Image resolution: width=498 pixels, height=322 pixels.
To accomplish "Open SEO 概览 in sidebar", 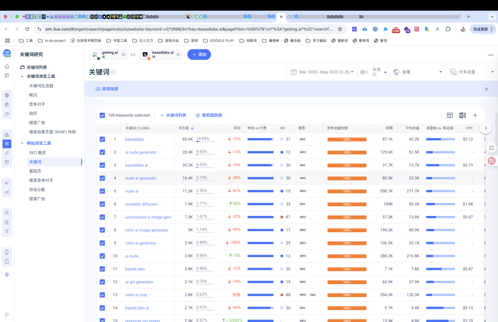I will point(37,153).
